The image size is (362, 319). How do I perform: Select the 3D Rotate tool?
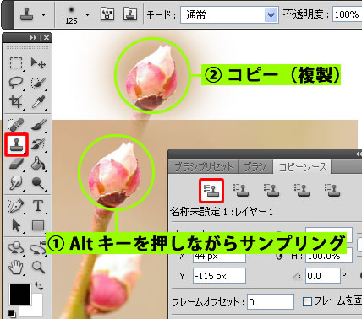tap(16, 247)
